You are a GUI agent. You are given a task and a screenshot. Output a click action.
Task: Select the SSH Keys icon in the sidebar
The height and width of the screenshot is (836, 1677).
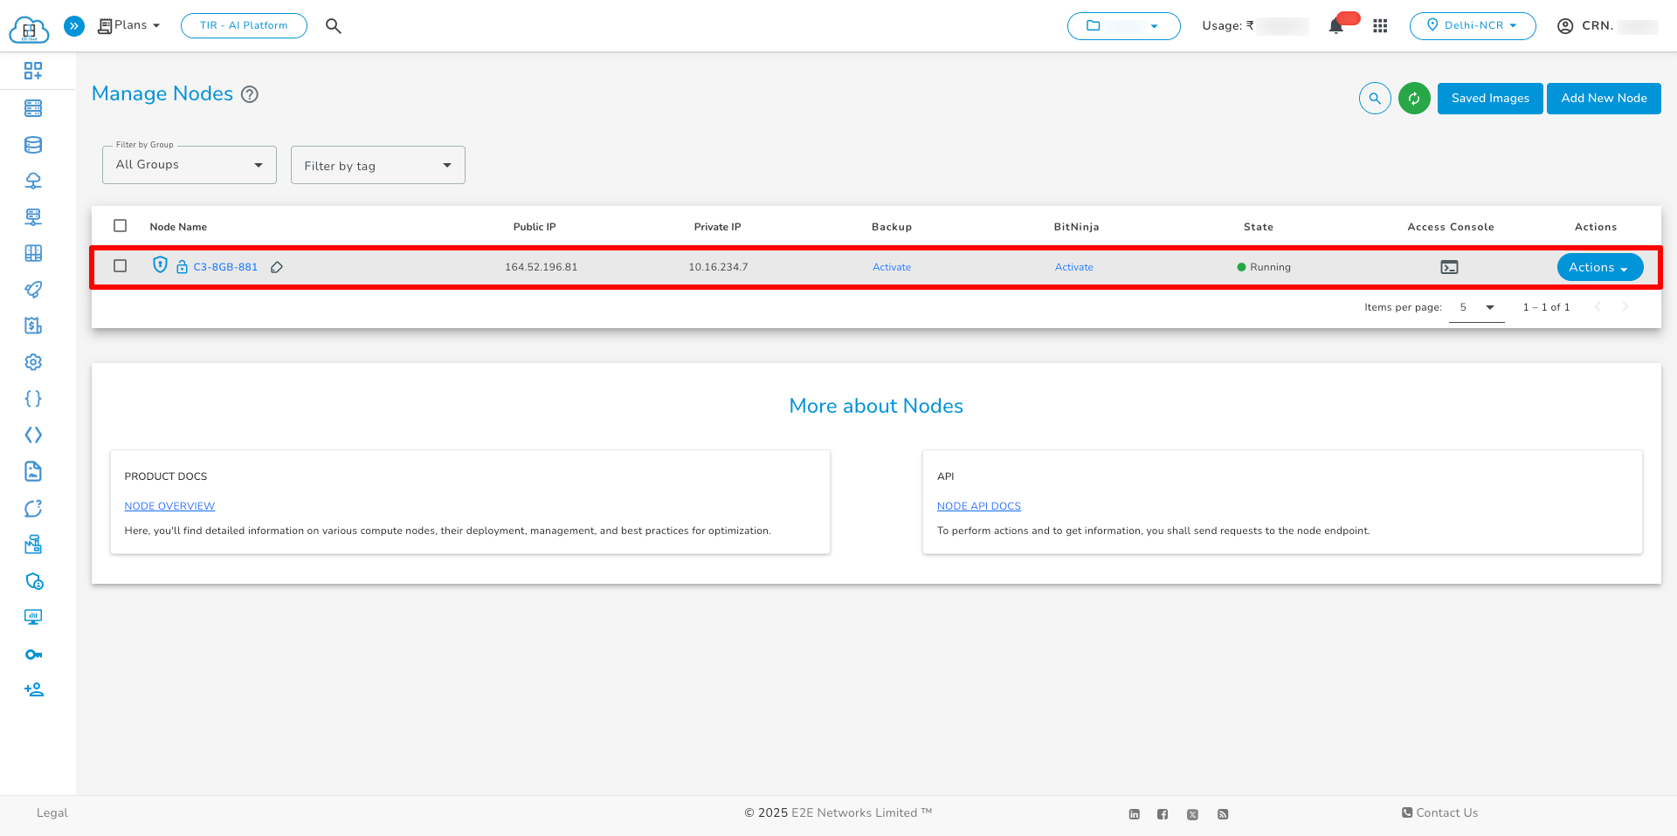(x=33, y=654)
